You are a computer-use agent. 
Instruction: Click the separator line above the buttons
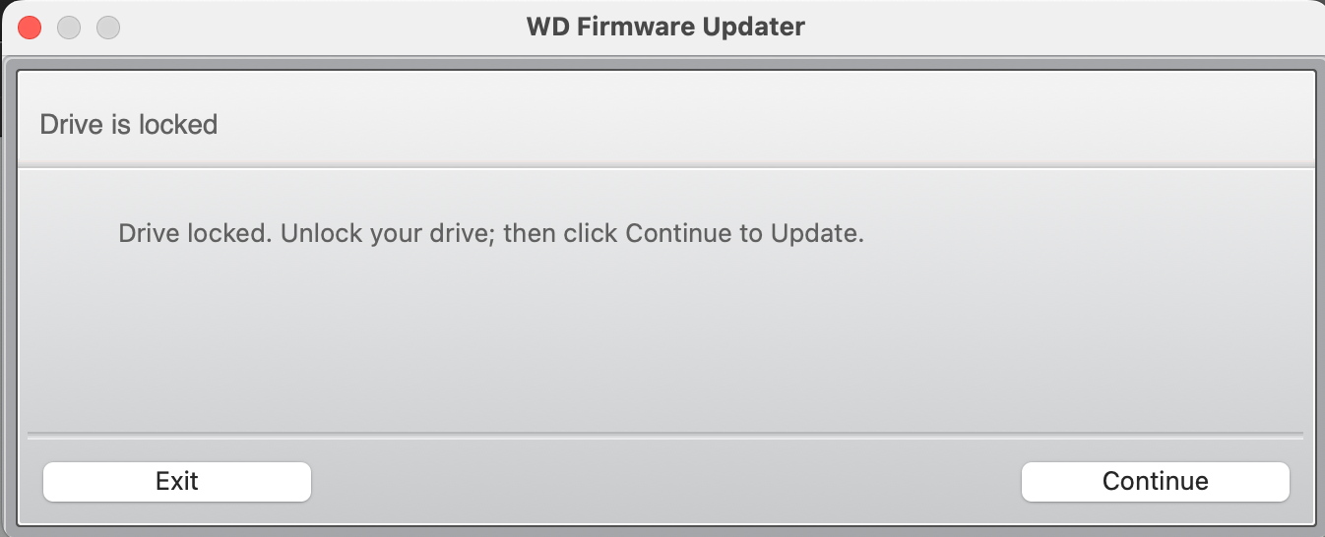pyautogui.click(x=665, y=434)
